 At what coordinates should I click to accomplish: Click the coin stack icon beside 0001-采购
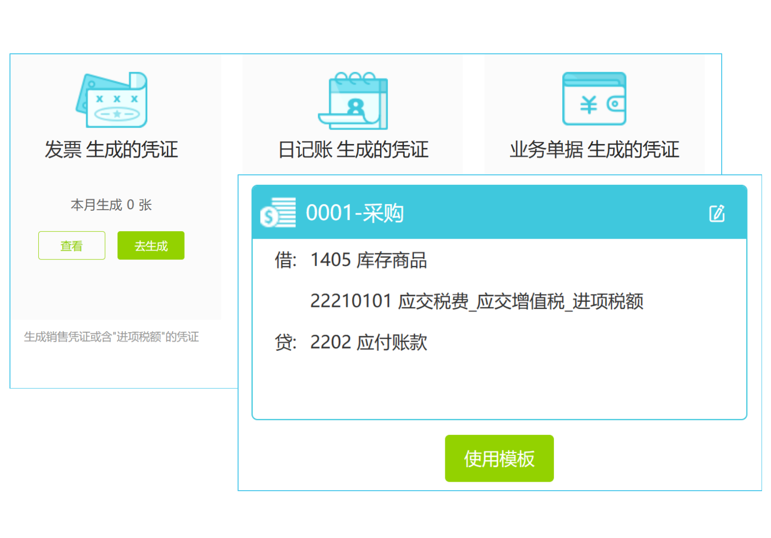277,213
